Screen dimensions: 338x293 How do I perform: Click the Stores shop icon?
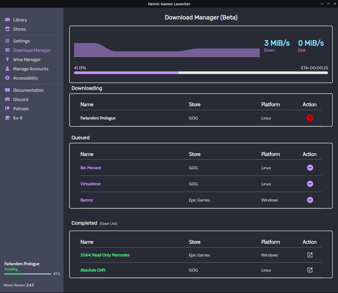pyautogui.click(x=7, y=29)
